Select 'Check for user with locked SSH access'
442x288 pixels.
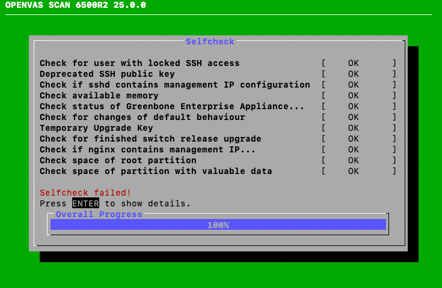pyautogui.click(x=140, y=63)
